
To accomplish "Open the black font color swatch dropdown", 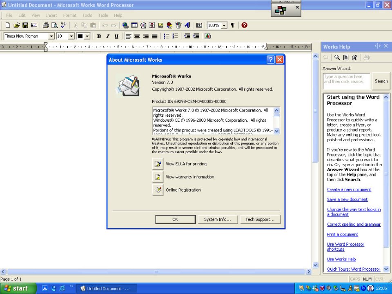I will point(87,36).
